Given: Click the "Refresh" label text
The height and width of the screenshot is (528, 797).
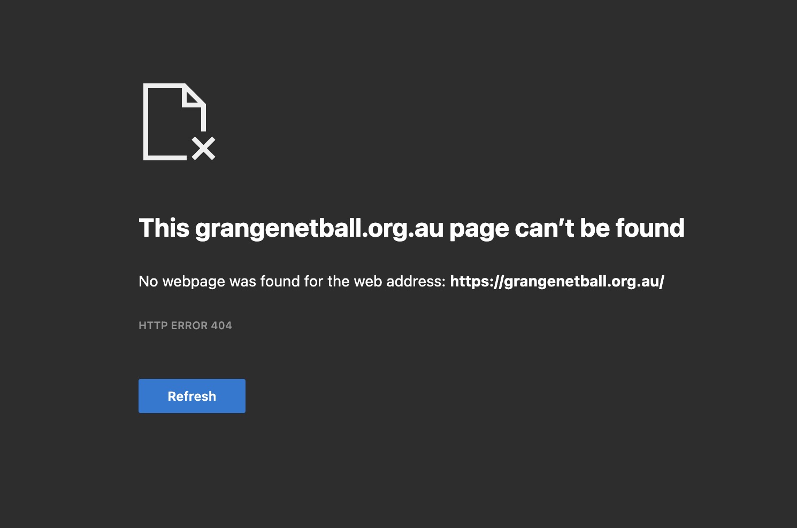Looking at the screenshot, I should [191, 396].
